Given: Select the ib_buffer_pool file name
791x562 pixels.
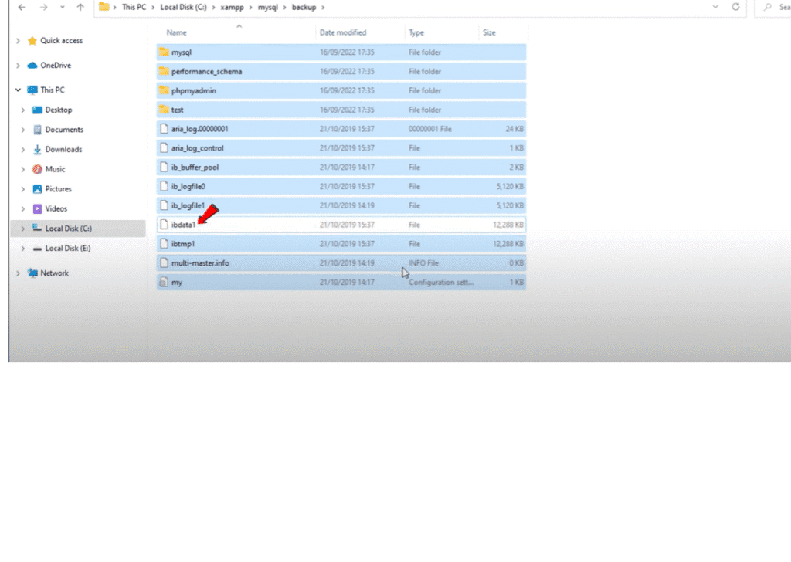Looking at the screenshot, I should click(x=195, y=168).
